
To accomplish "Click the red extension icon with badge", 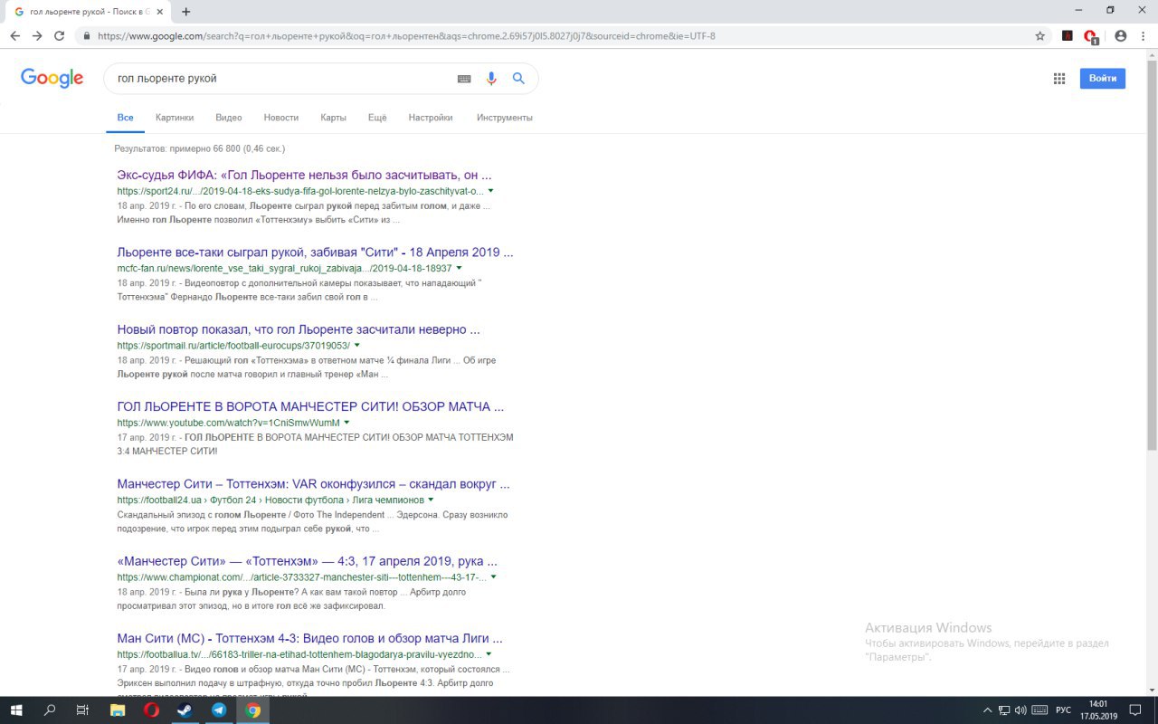I will [x=1091, y=37].
